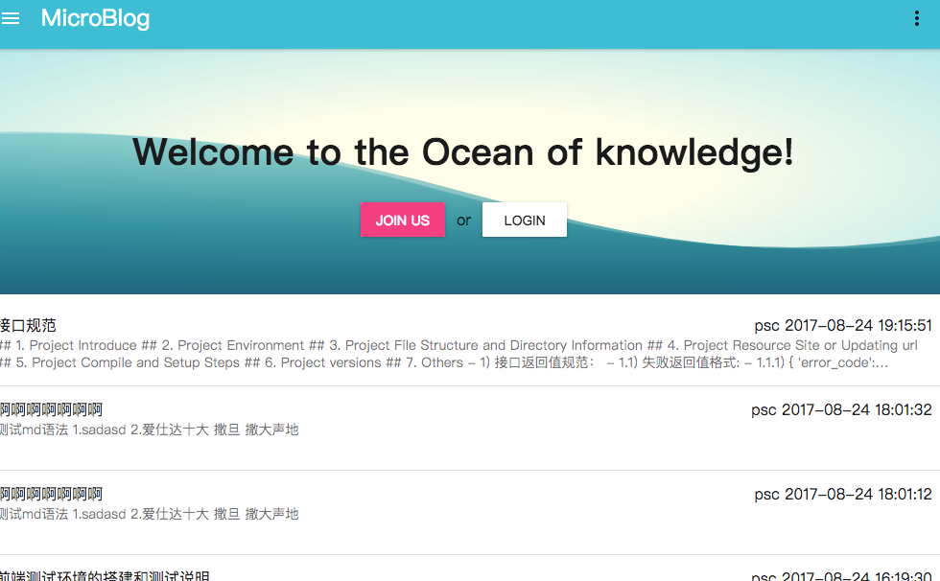Click the psc 2017-08-24 18:01:32 author line
The height and width of the screenshot is (581, 940).
pyautogui.click(x=840, y=410)
